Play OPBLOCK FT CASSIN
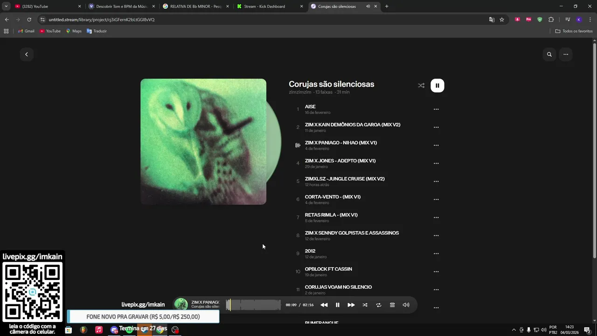 [328, 269]
